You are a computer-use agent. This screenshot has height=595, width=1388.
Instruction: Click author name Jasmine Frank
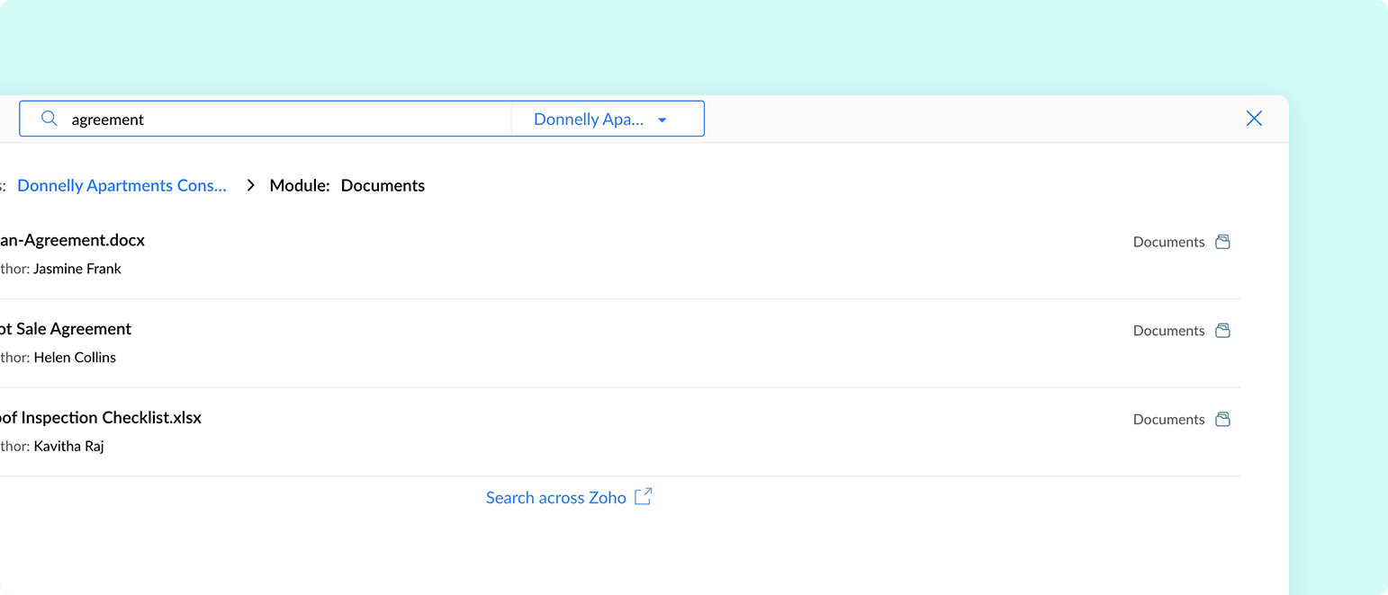77,269
